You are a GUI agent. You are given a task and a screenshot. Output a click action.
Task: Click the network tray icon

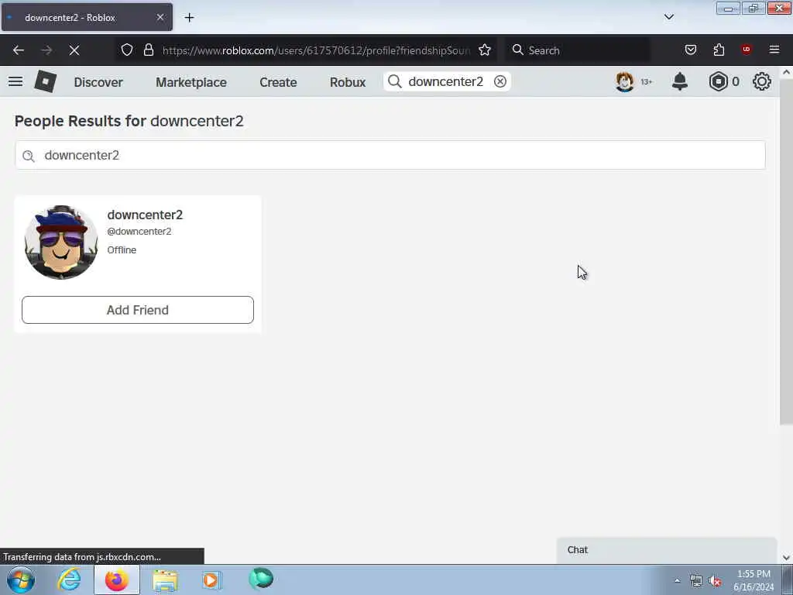pyautogui.click(x=696, y=581)
